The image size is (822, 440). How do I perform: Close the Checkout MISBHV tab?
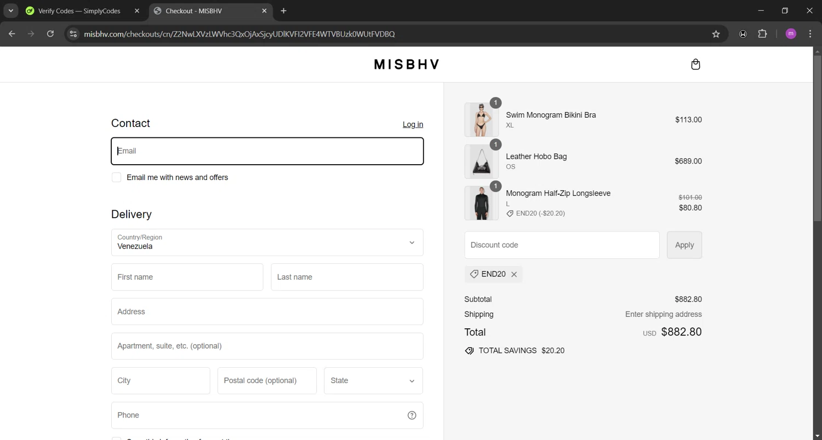tap(264, 11)
